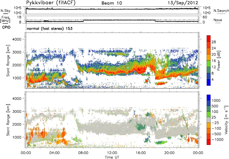Click the '-25' velocity colorbar tick

(215, 123)
